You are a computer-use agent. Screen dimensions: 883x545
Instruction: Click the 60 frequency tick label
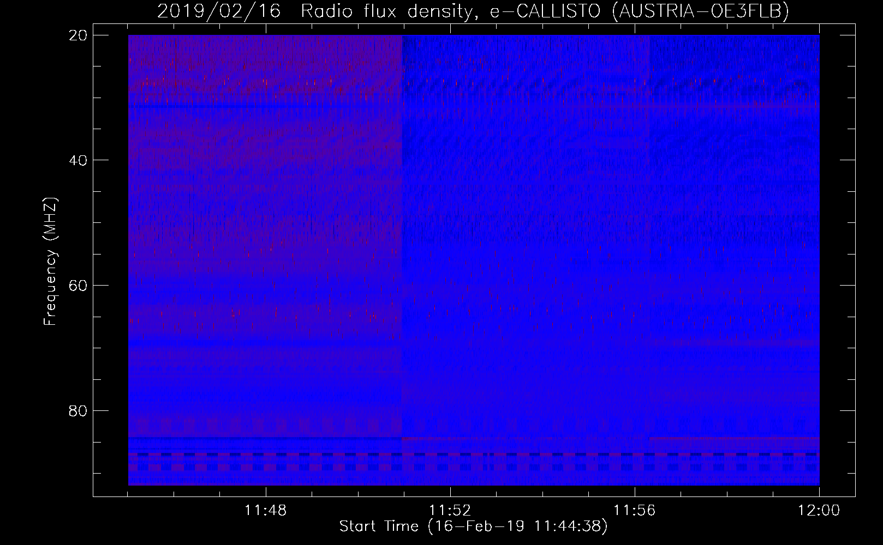coord(77,285)
